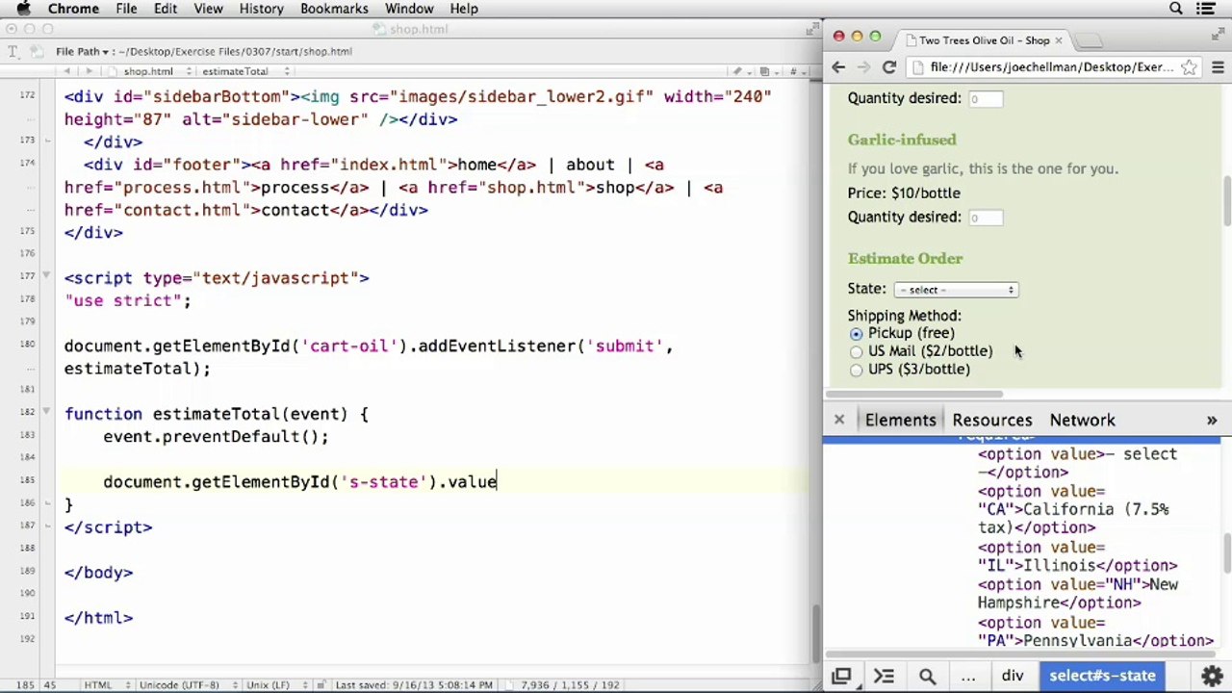
Task: Show more DevTools tabs with double chevron
Action: pyautogui.click(x=1212, y=421)
